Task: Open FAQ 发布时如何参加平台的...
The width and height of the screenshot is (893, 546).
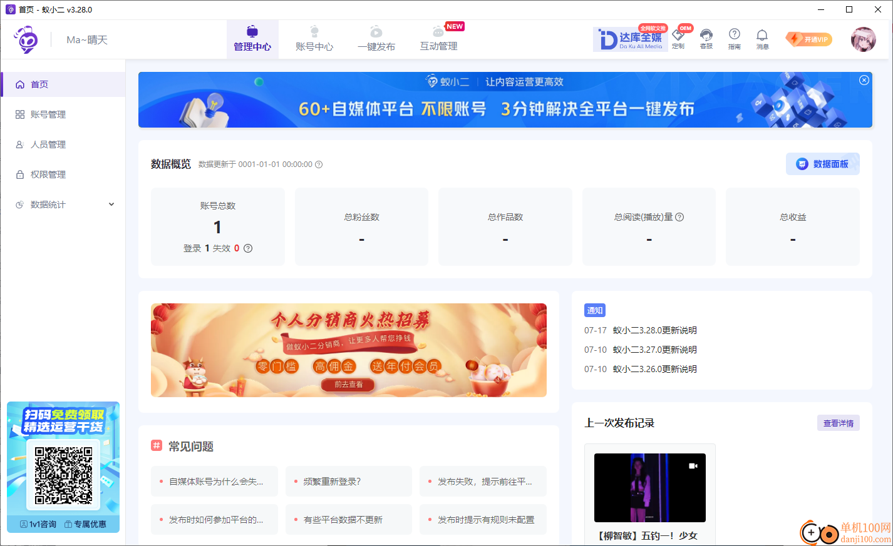Action: pos(214,520)
